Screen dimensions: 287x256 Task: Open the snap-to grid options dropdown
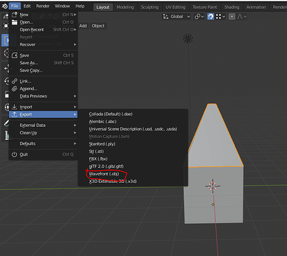[221, 16]
